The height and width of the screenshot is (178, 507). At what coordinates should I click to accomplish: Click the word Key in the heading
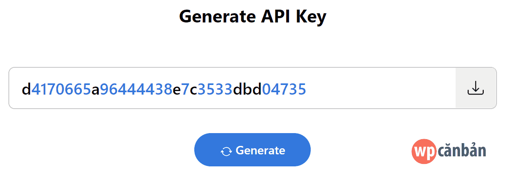click(311, 17)
